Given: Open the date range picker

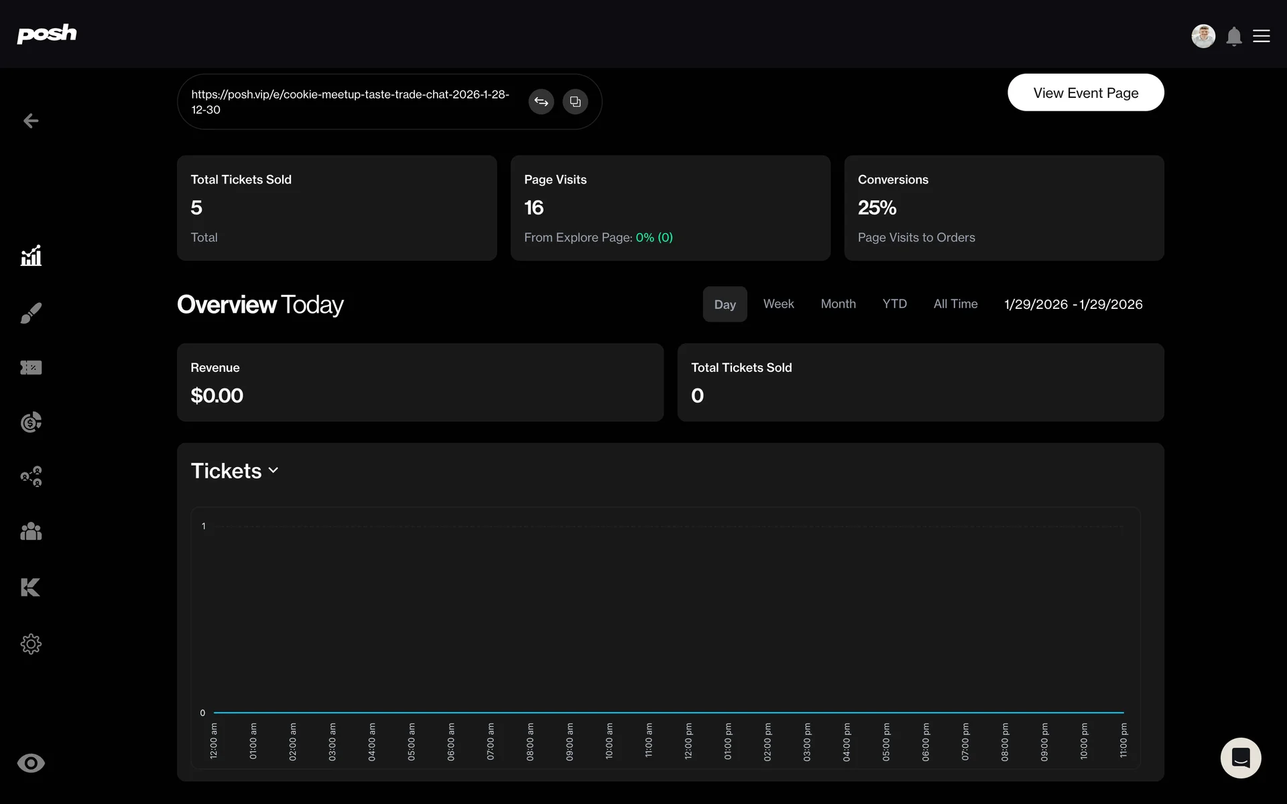Looking at the screenshot, I should click(1072, 304).
